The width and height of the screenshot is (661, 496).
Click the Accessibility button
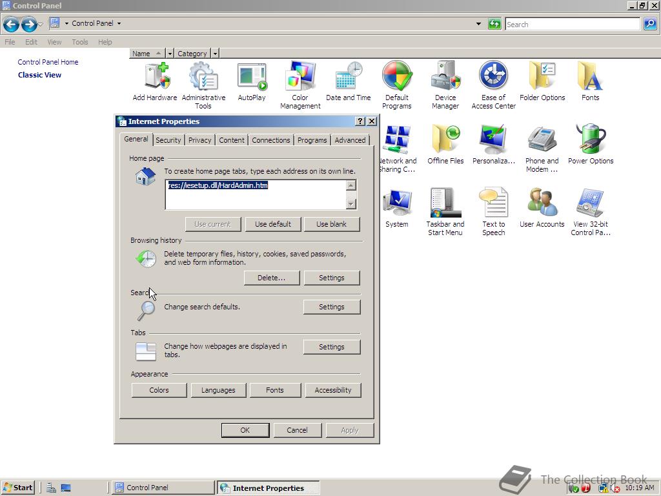tap(333, 390)
